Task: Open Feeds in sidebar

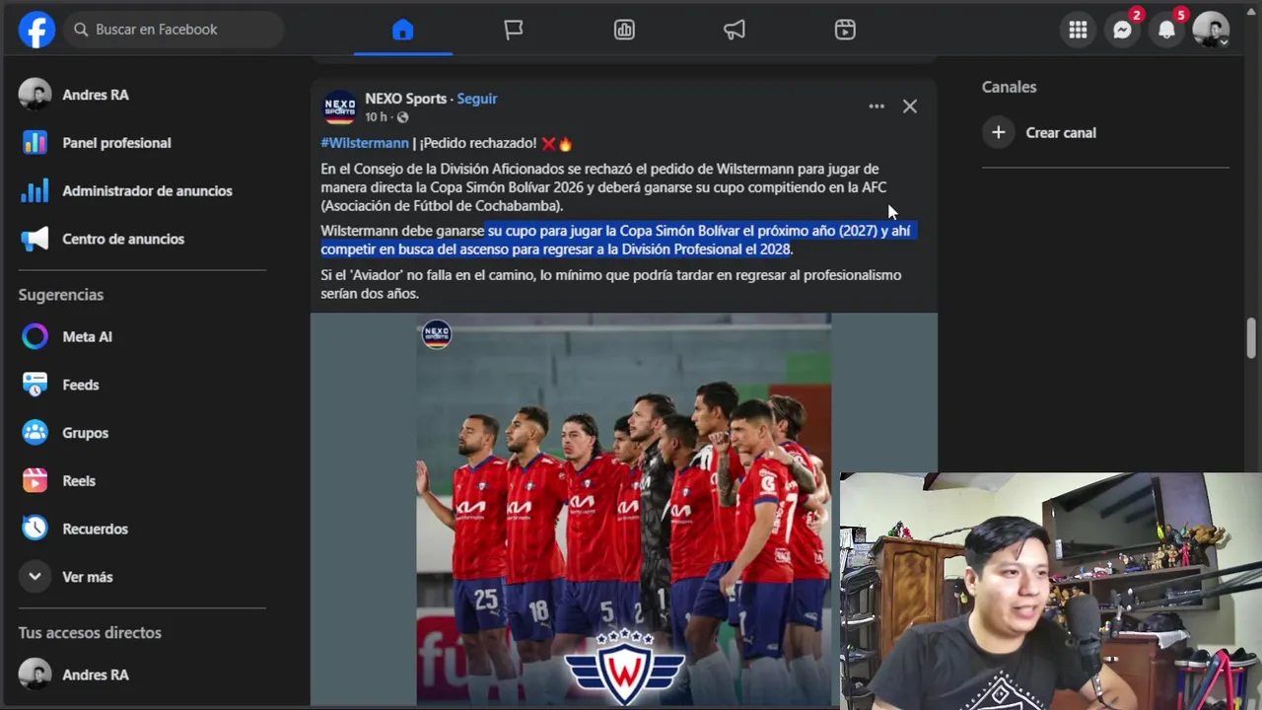Action: [x=81, y=385]
